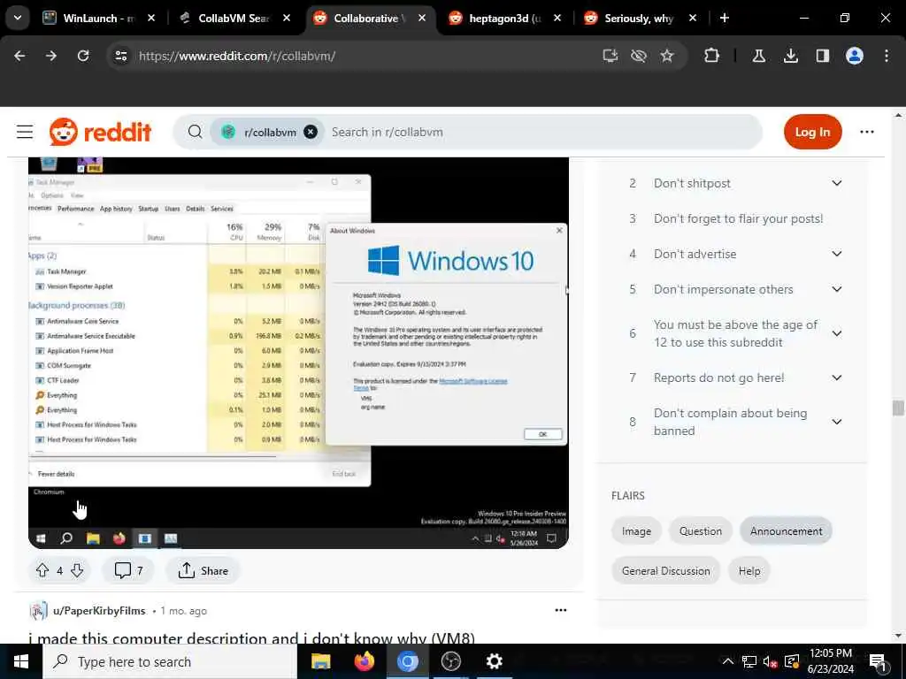906x679 pixels.
Task: Open the Windows Start menu
Action: click(x=21, y=661)
